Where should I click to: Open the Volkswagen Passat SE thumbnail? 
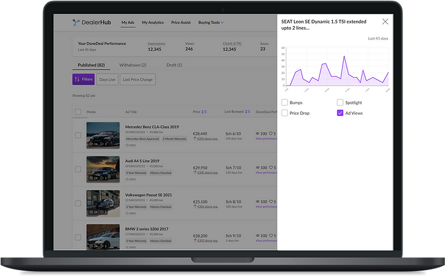tap(103, 204)
